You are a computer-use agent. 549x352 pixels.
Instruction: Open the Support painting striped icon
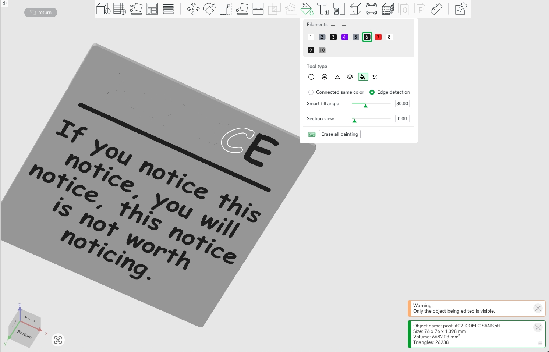[x=339, y=8]
